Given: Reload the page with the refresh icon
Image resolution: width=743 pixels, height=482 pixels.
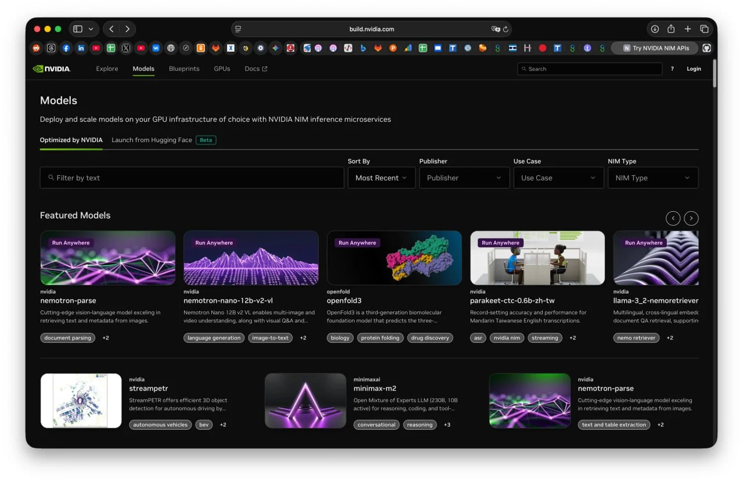Looking at the screenshot, I should pos(506,29).
